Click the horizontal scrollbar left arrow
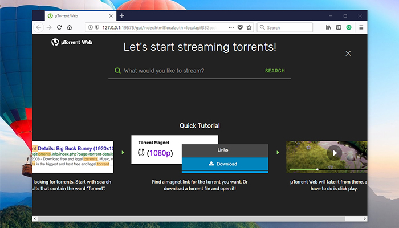Image resolution: width=399 pixels, height=228 pixels. 35,218
